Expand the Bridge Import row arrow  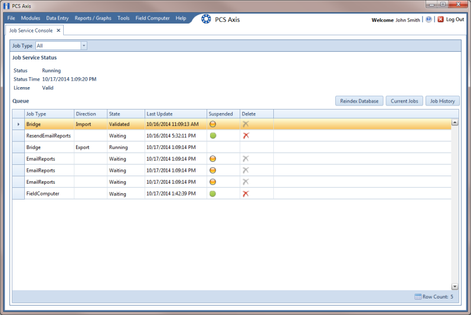coord(18,124)
